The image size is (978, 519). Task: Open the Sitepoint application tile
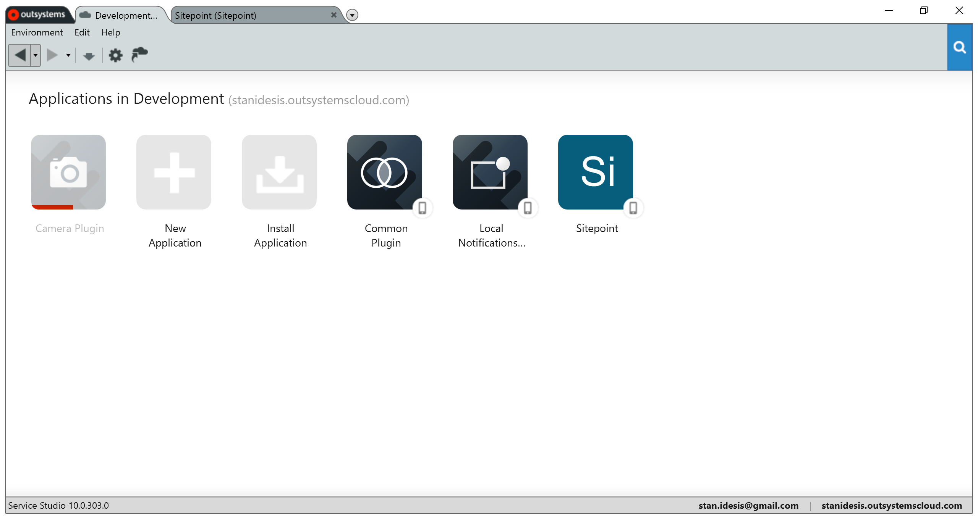point(595,172)
